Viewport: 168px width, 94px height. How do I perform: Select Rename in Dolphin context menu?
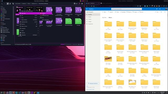[x=29, y=24]
